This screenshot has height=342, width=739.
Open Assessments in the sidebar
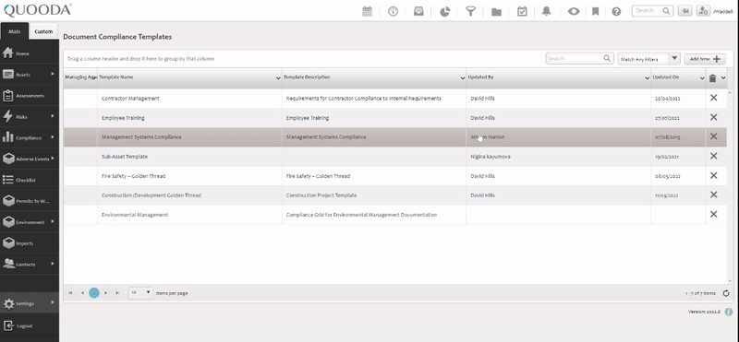pos(30,96)
